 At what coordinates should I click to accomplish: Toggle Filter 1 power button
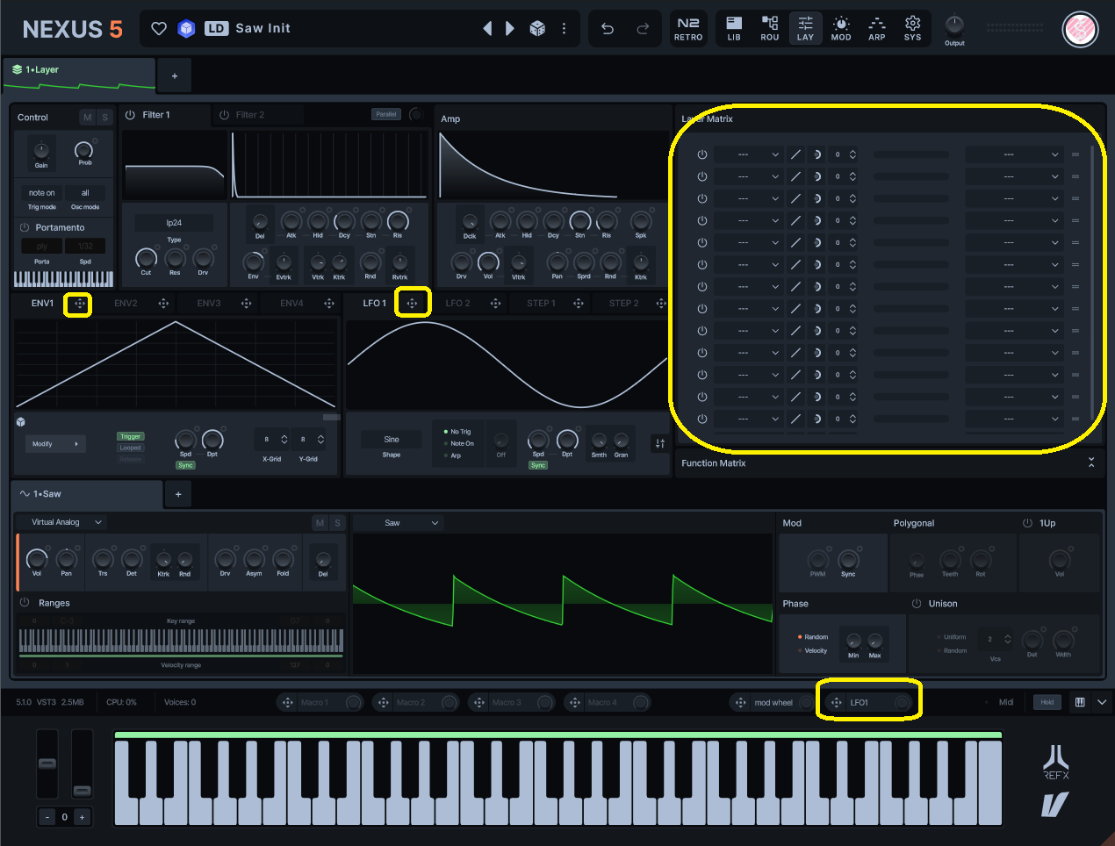pyautogui.click(x=130, y=115)
